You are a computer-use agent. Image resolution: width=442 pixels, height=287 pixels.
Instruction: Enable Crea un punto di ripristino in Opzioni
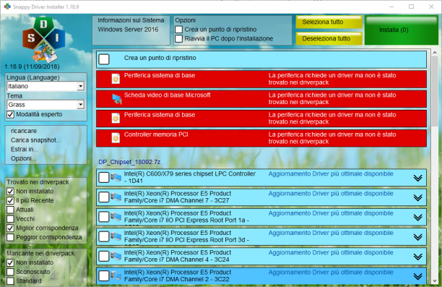click(x=178, y=30)
